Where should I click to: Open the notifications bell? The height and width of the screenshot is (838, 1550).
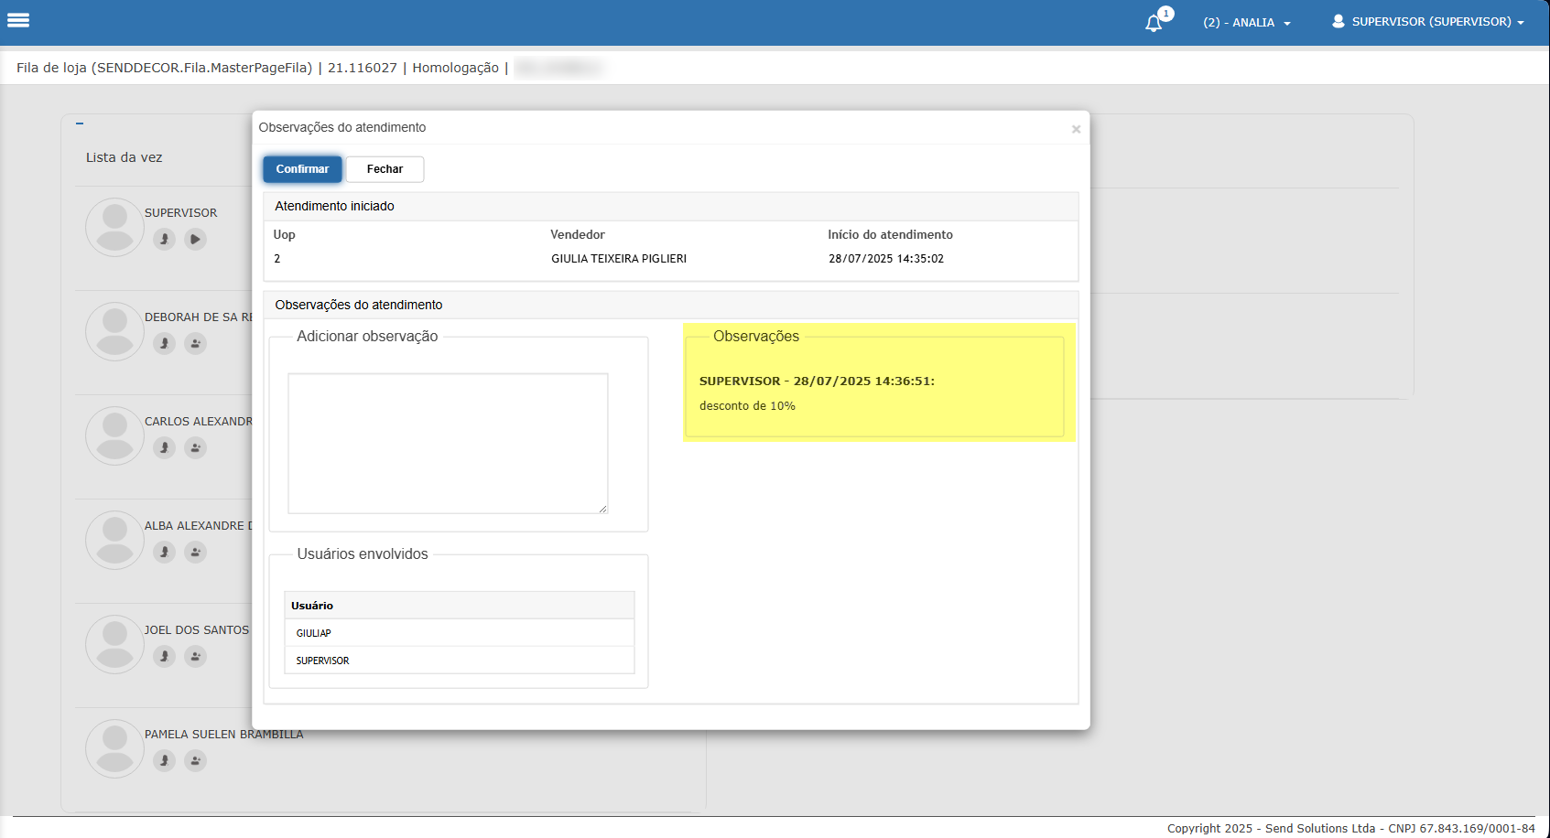1154,23
